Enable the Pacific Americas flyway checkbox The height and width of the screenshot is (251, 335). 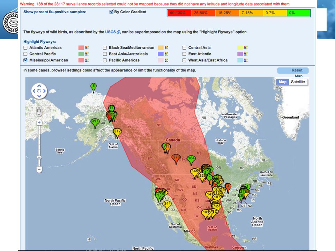(105, 60)
